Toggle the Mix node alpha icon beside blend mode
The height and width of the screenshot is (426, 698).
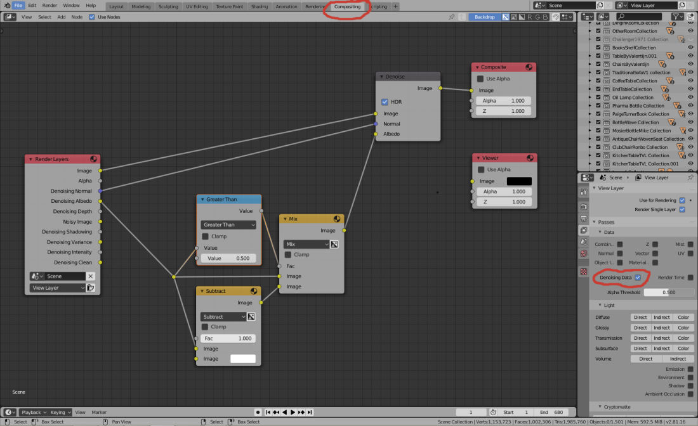(334, 244)
